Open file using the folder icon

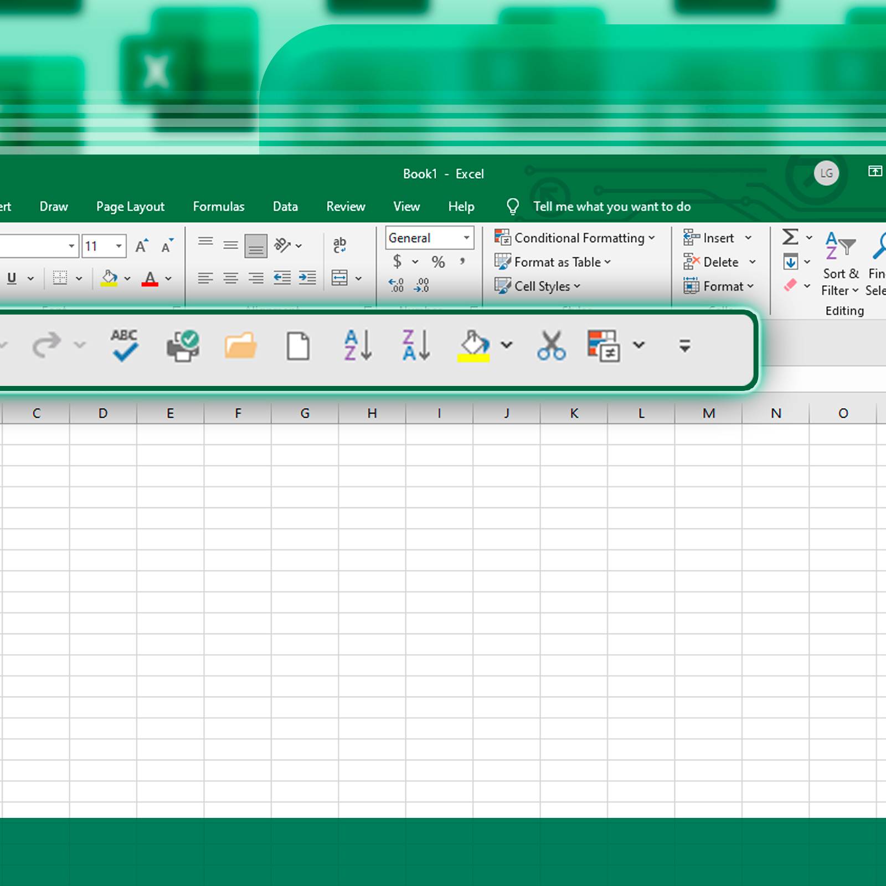point(240,346)
